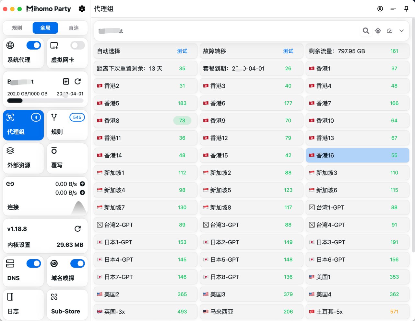This screenshot has height=321, width=415.
Task: Pin the window on top
Action: [x=406, y=9]
